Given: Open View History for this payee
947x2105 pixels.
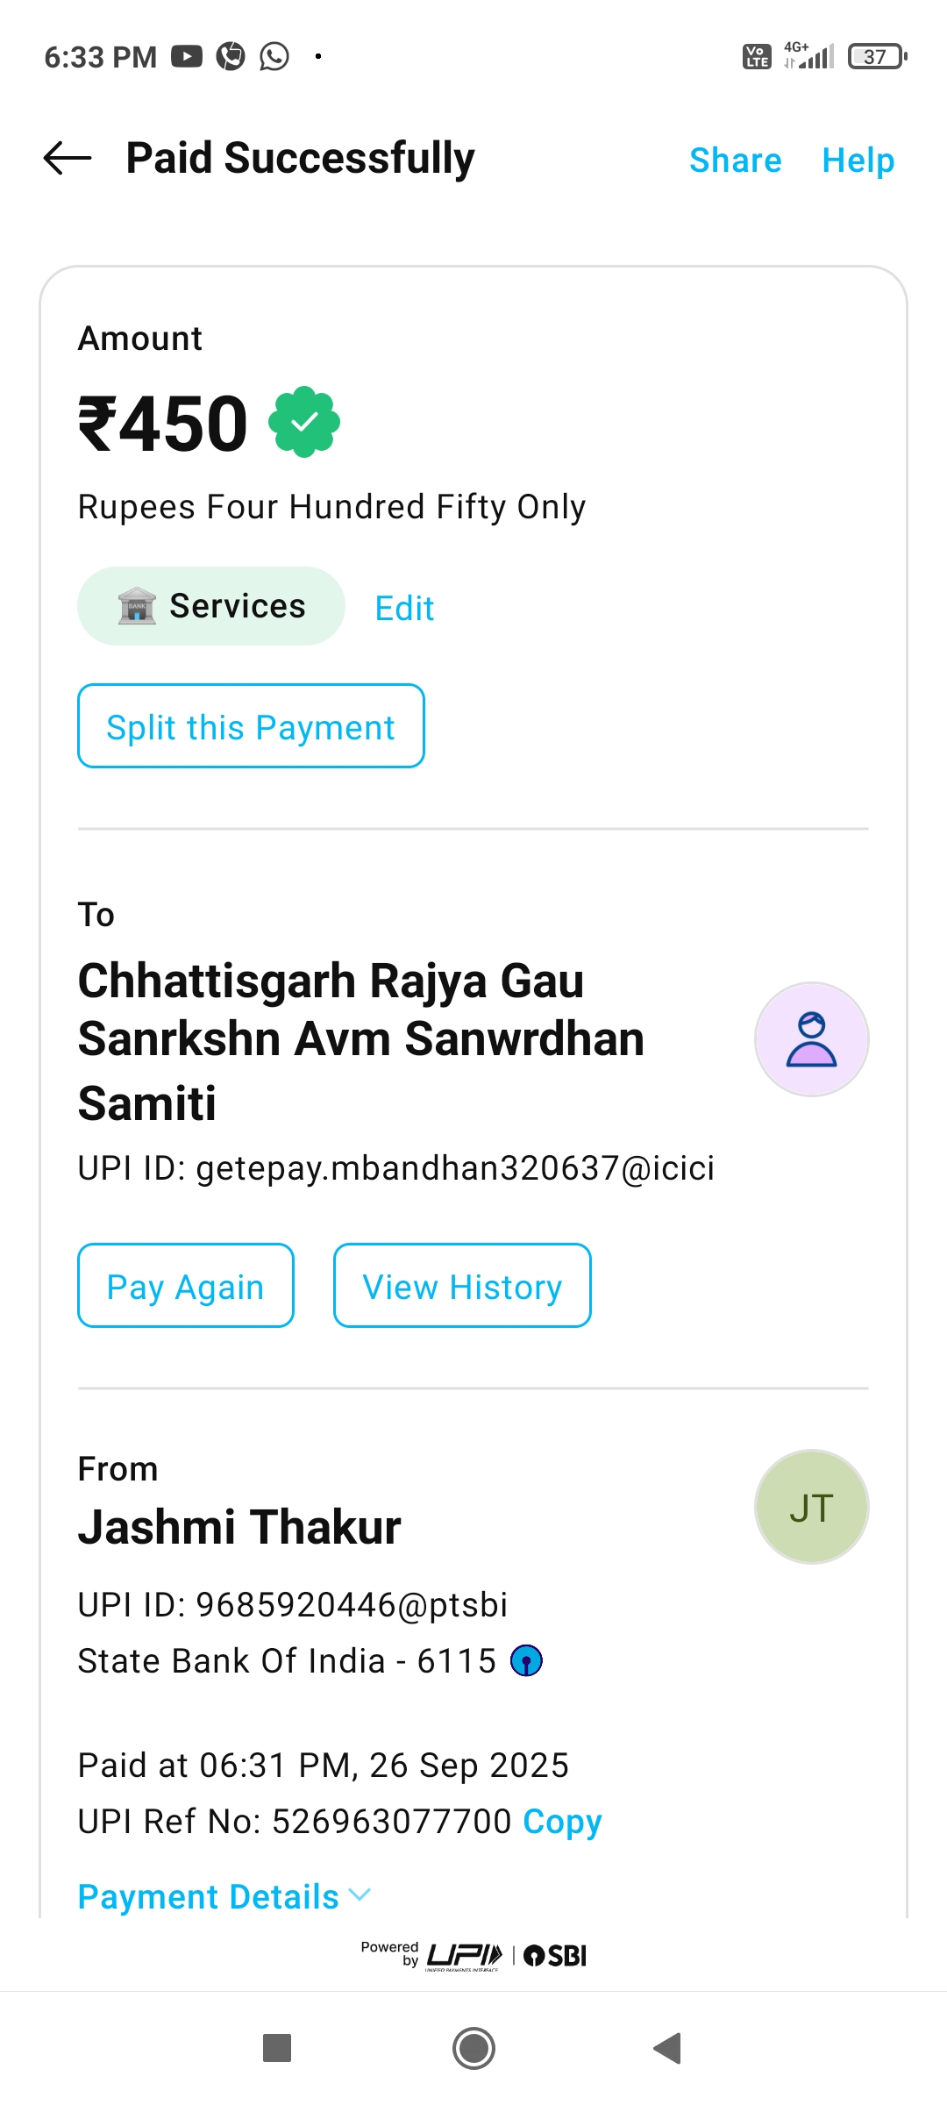Looking at the screenshot, I should point(462,1286).
